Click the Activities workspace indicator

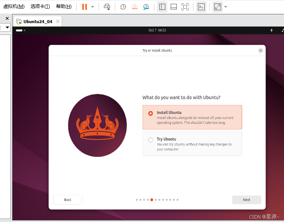20,30
